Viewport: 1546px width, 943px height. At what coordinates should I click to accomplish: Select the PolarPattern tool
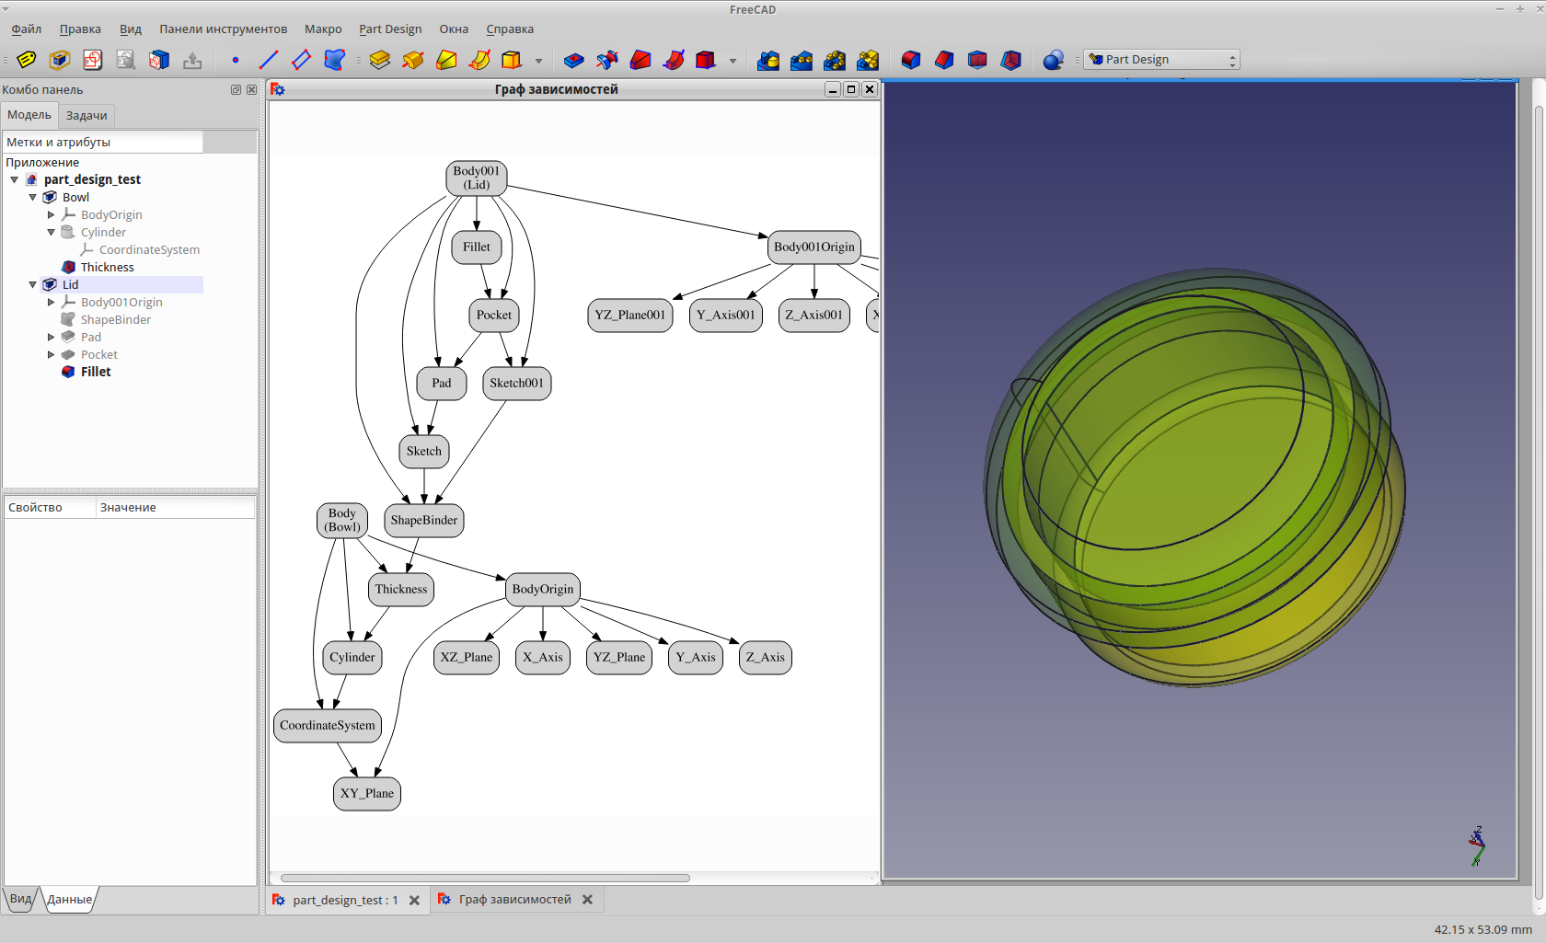(x=836, y=60)
